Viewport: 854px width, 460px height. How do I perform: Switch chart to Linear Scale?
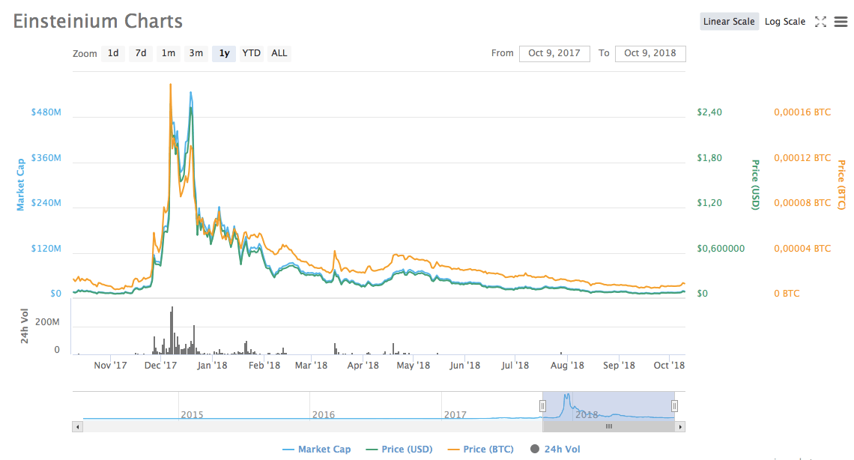729,22
